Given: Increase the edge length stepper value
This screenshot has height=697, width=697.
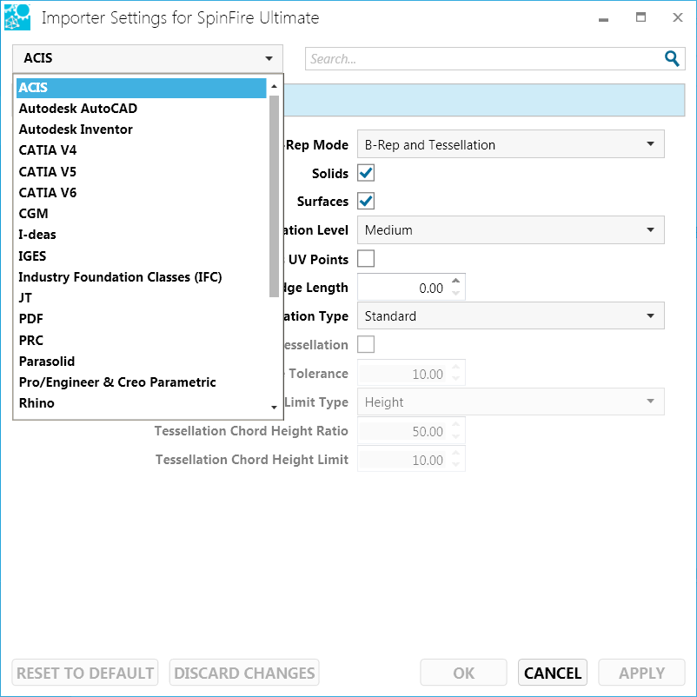Looking at the screenshot, I should coord(457,281).
